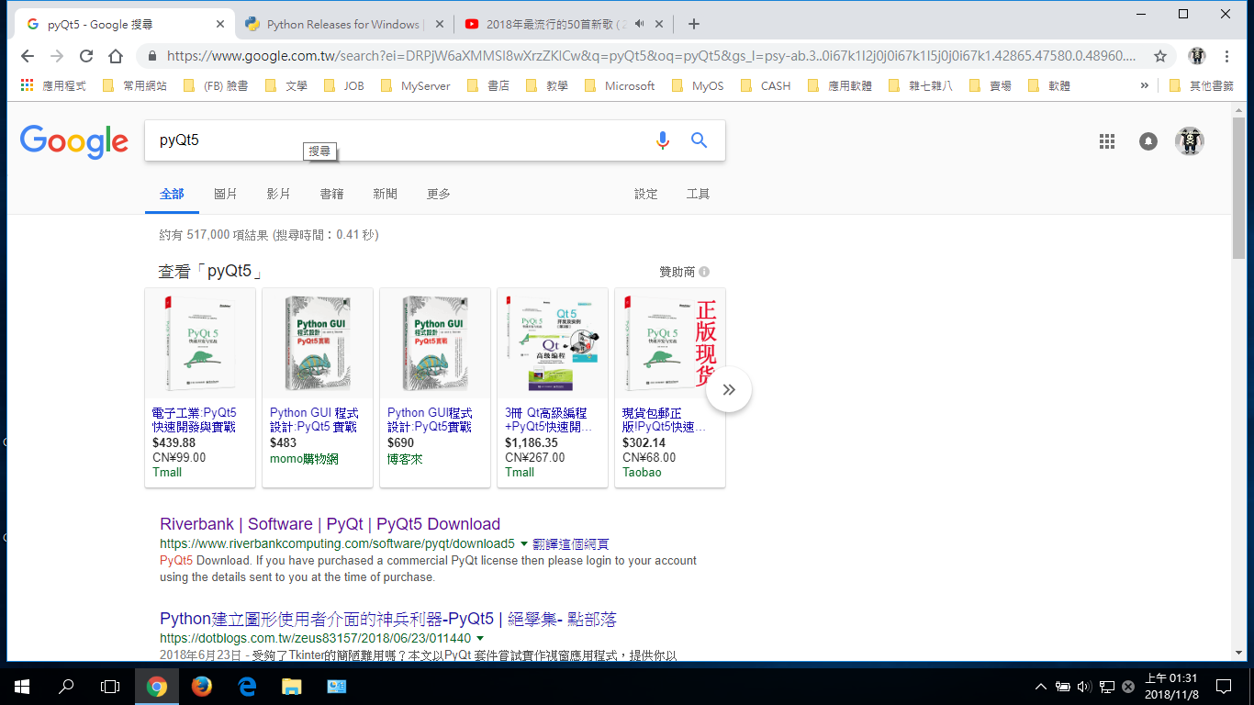
Task: Open the Chrome three-dot menu
Action: [x=1227, y=56]
